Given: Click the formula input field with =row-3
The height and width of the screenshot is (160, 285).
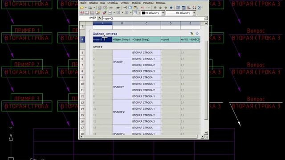Looking at the screenshot, I should coord(153,19).
